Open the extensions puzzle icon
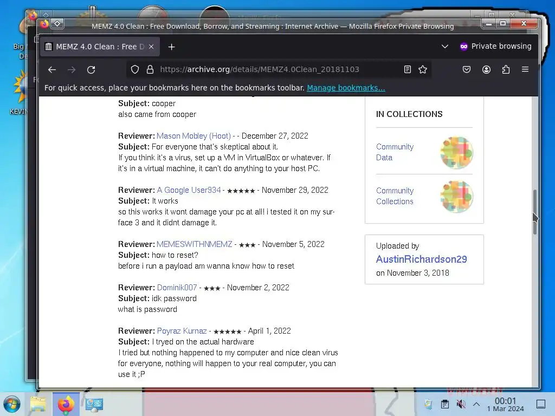555x416 pixels. coord(506,69)
